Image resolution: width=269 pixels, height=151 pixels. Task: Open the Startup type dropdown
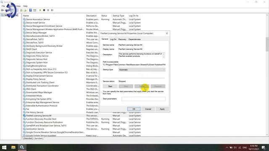[x=142, y=70]
